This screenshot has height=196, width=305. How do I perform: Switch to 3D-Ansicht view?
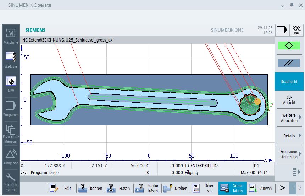(x=289, y=100)
